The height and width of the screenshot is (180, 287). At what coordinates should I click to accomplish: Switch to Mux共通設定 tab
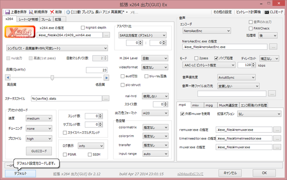[228, 105]
